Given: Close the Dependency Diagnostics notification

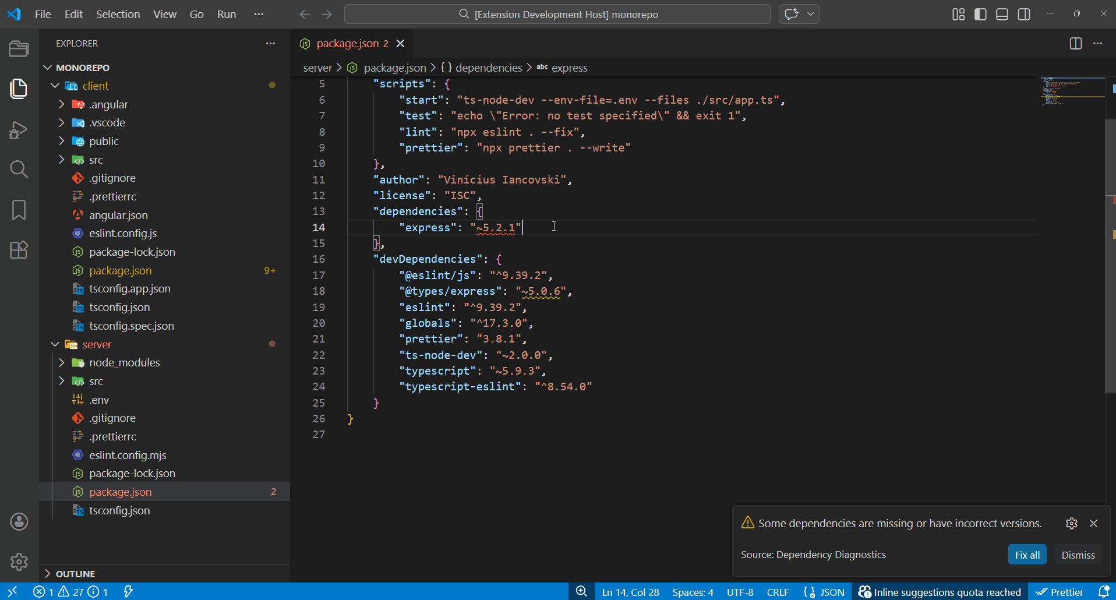Looking at the screenshot, I should pos(1093,523).
